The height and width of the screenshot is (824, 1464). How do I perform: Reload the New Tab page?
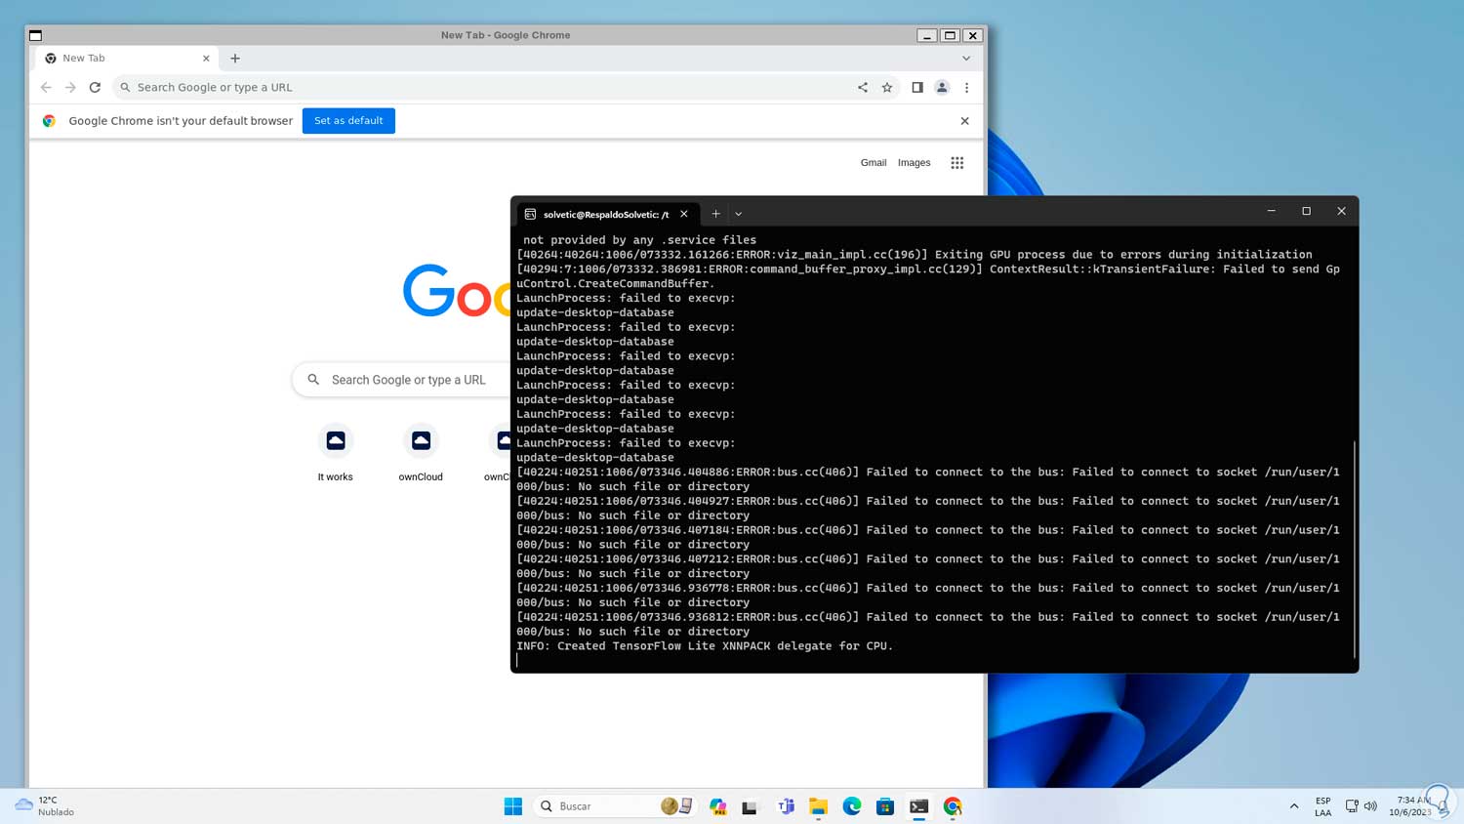tap(95, 88)
